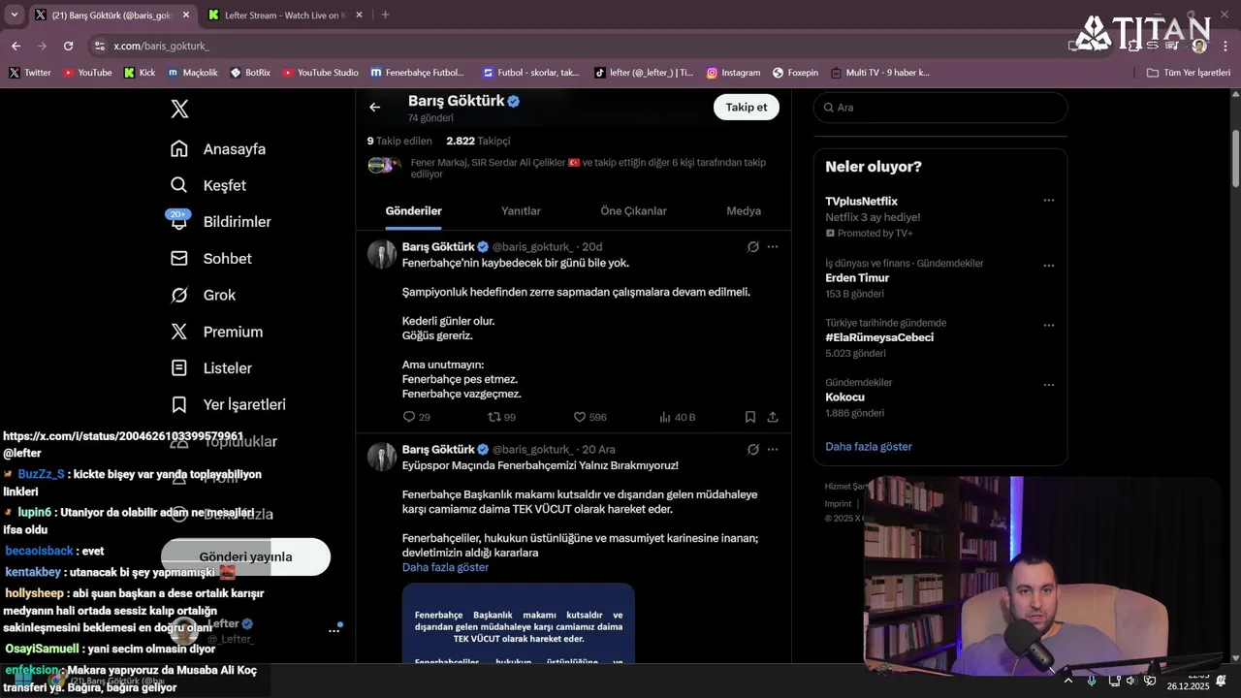Expand post with Daha fazla göster
Viewport: 1241px width, 698px height.
[445, 567]
